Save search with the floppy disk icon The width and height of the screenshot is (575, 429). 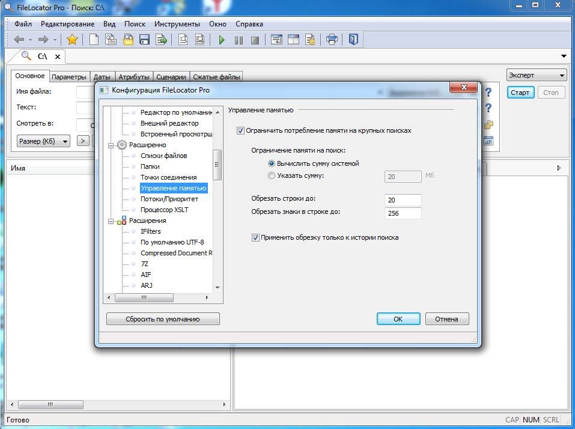pyautogui.click(x=144, y=39)
